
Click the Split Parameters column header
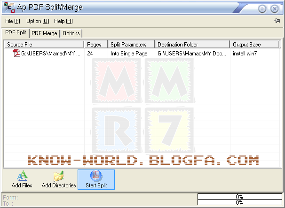tap(131, 45)
